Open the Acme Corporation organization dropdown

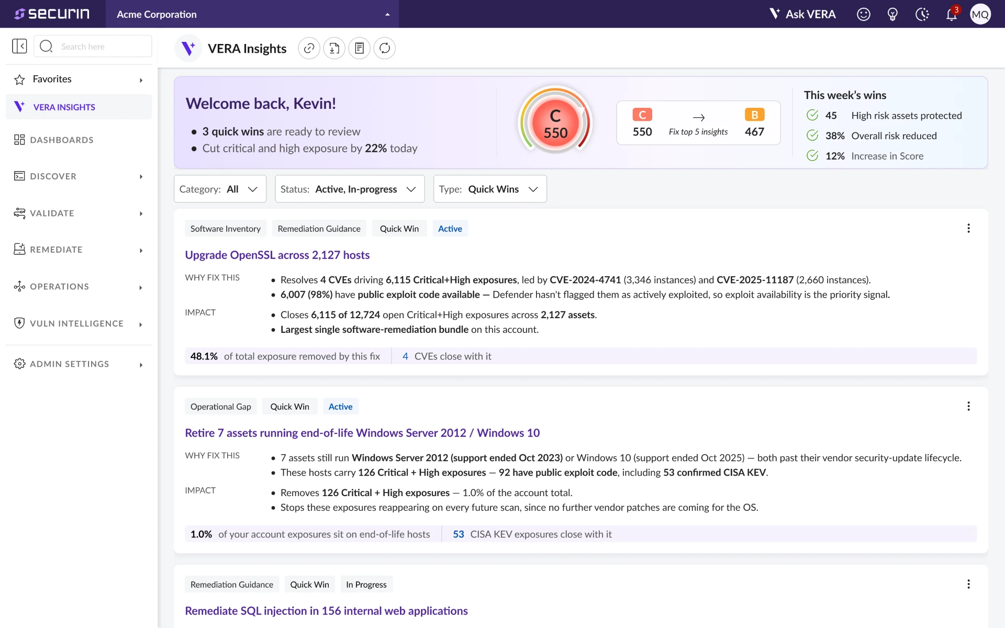[x=252, y=14]
